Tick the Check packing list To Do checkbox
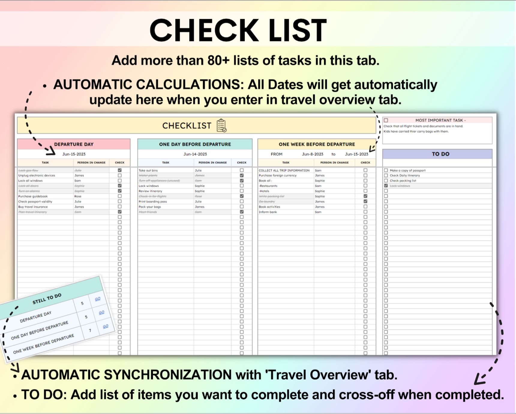The image size is (516, 414). pyautogui.click(x=386, y=181)
